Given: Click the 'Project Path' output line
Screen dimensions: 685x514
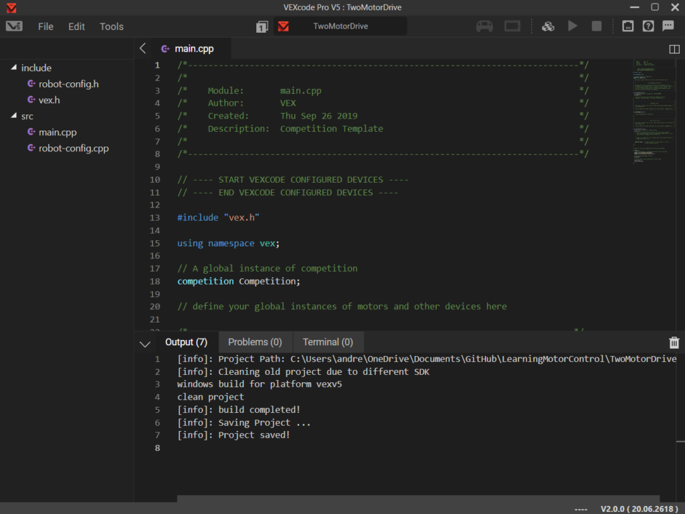Looking at the screenshot, I should coord(426,359).
